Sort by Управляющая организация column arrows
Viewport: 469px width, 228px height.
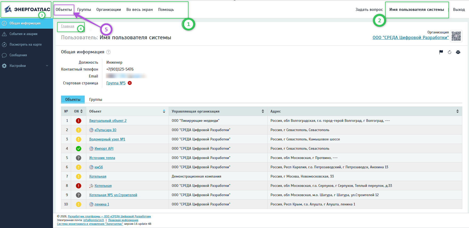pyautogui.click(x=263, y=111)
